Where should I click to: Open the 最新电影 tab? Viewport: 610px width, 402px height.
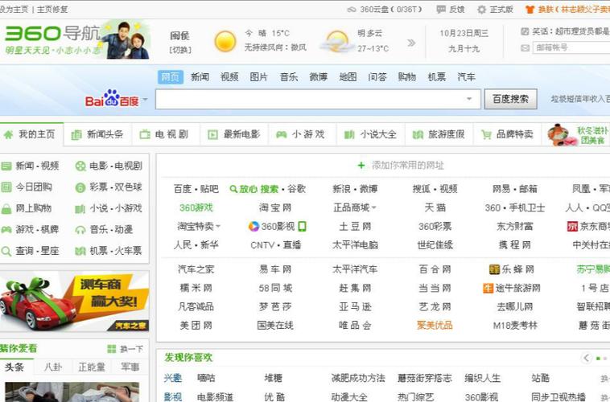[x=234, y=135]
